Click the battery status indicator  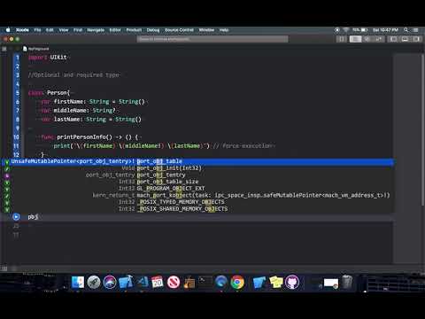pos(359,30)
